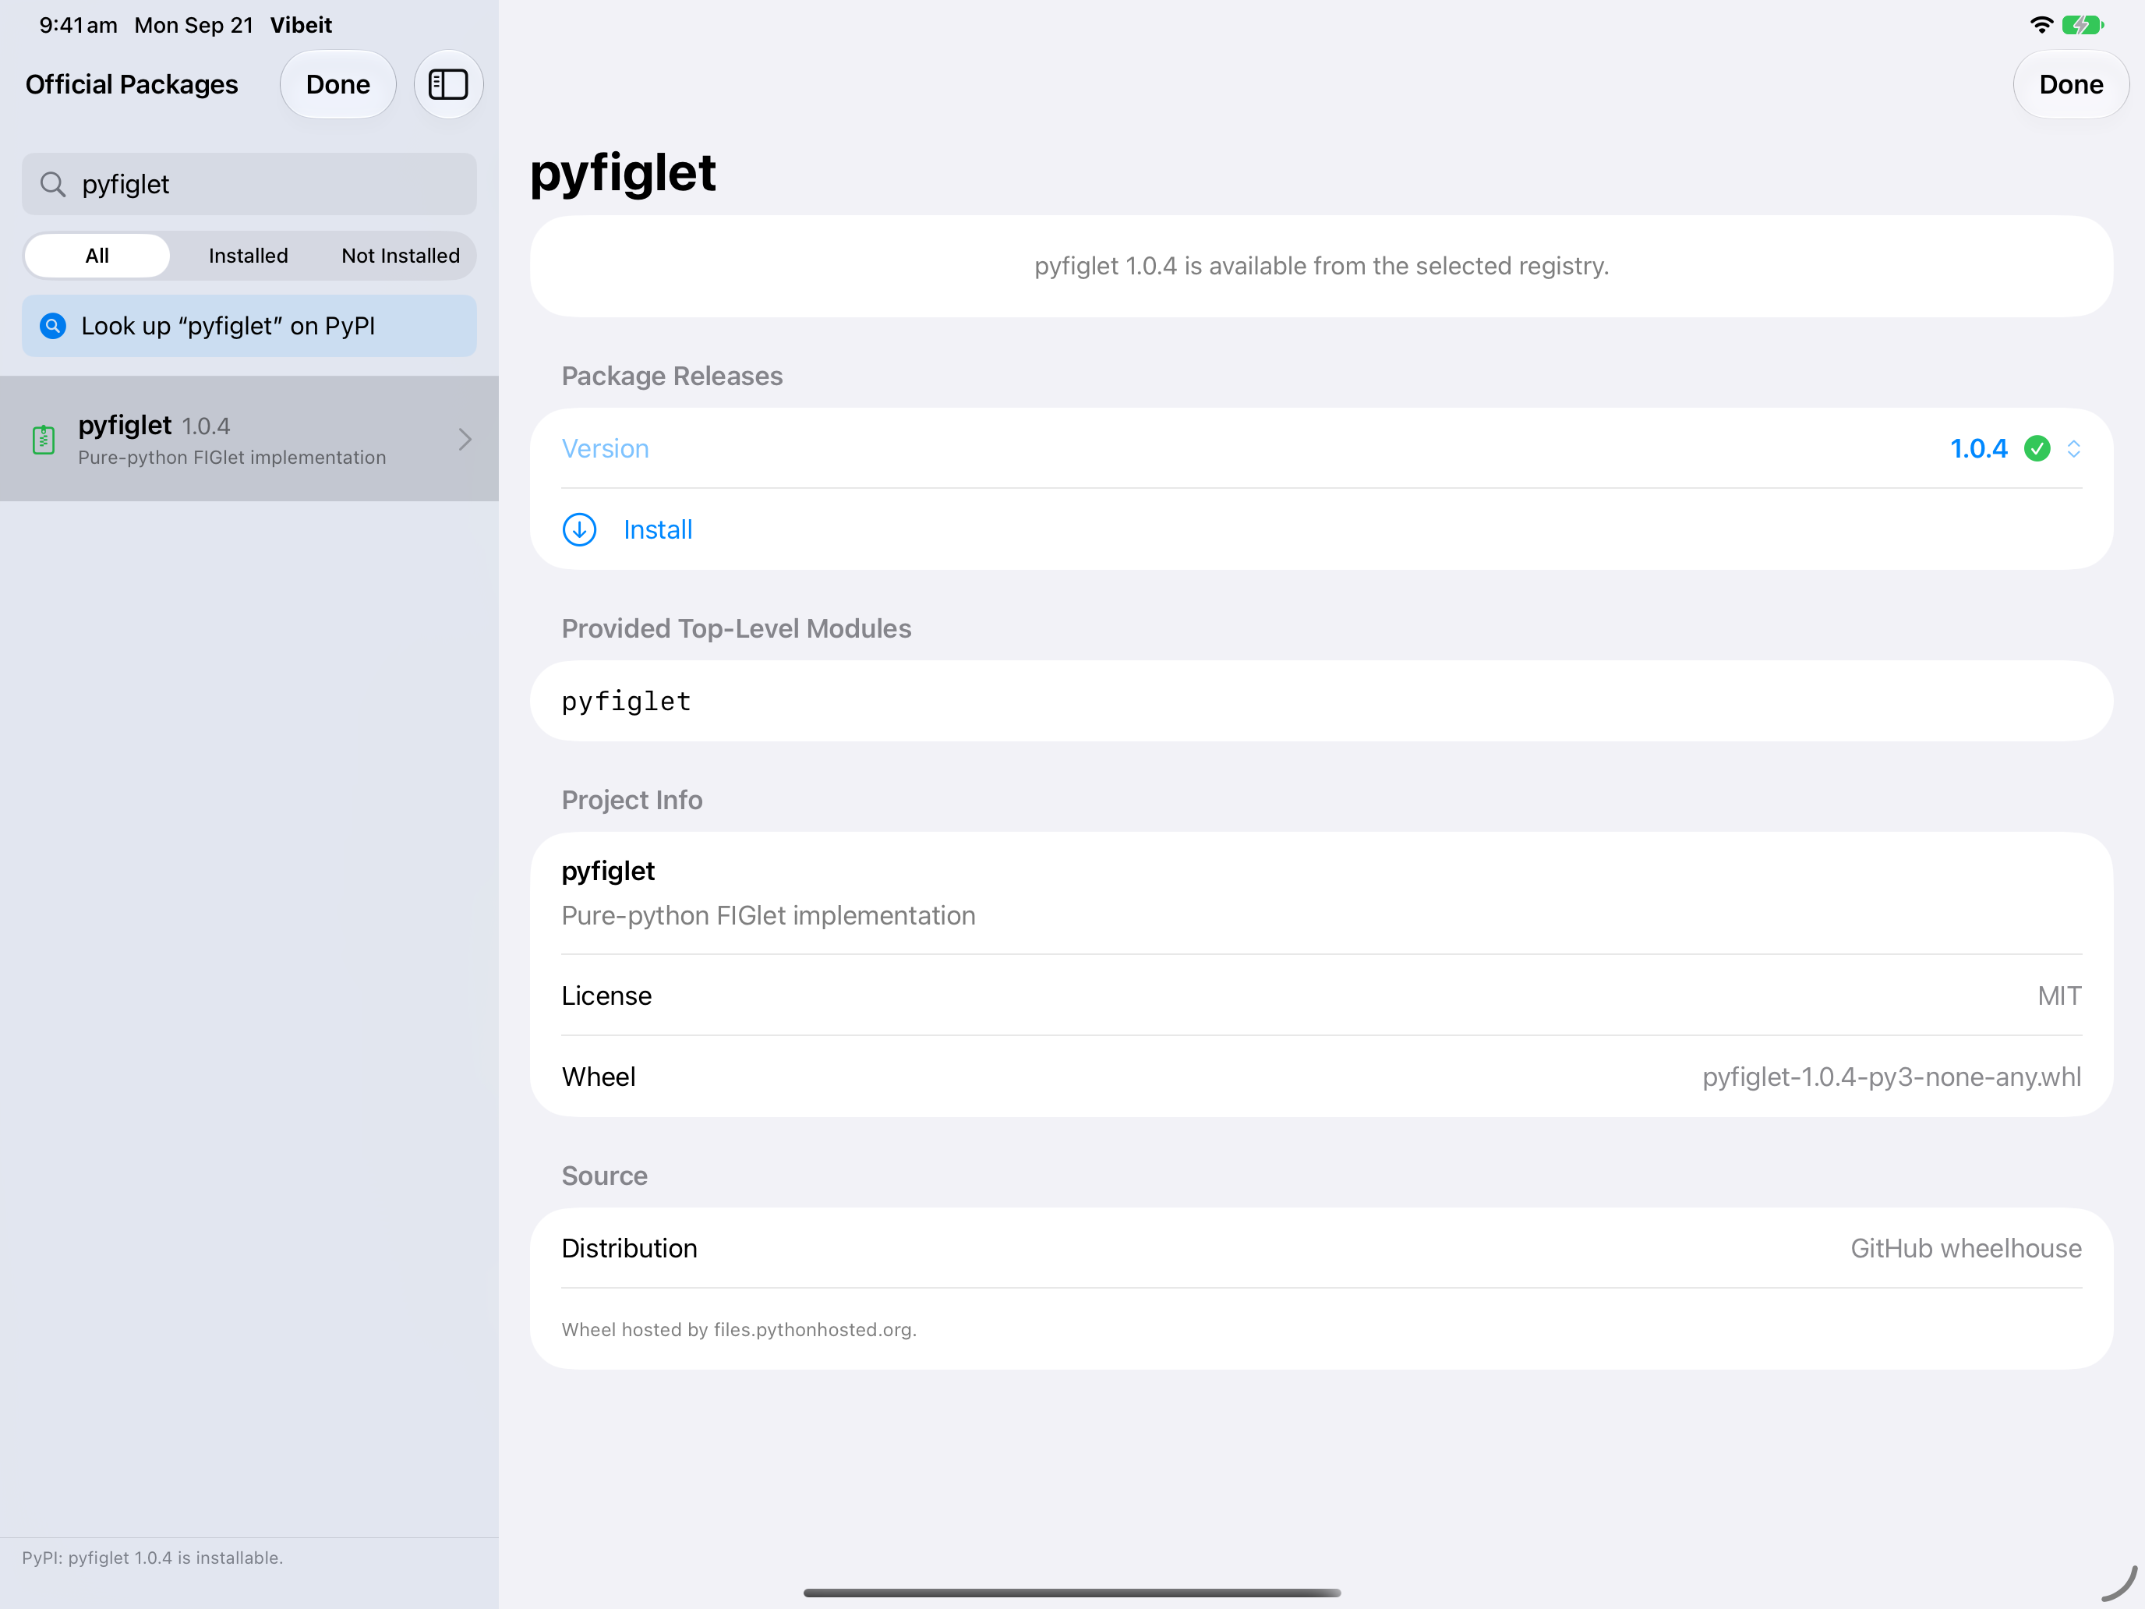This screenshot has height=1609, width=2145.
Task: Click the "PyPI: pyfiglet 1.0.4 is installable" status
Action: 152,1558
